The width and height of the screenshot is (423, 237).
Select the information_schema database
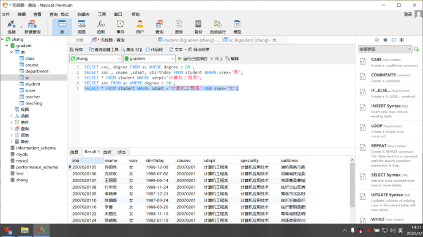coord(36,148)
